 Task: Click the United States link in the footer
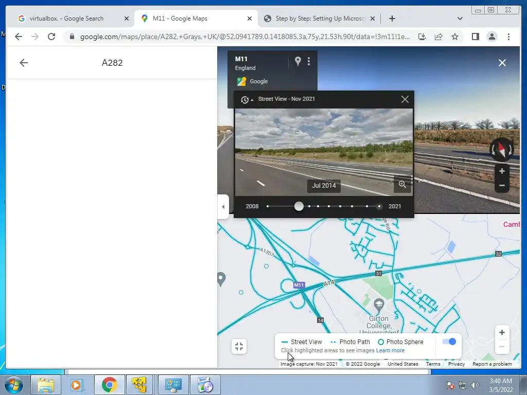click(x=402, y=364)
